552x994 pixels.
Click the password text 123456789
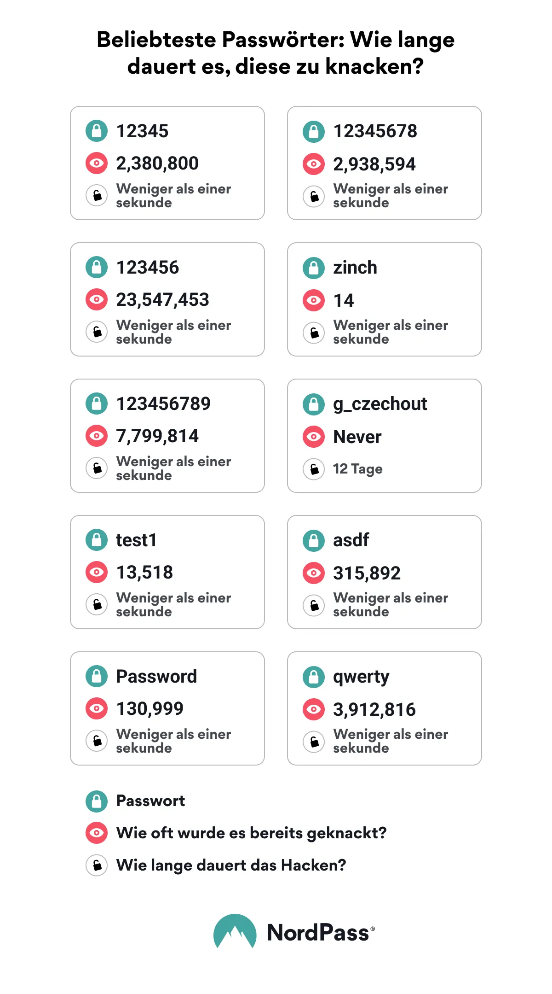[163, 404]
